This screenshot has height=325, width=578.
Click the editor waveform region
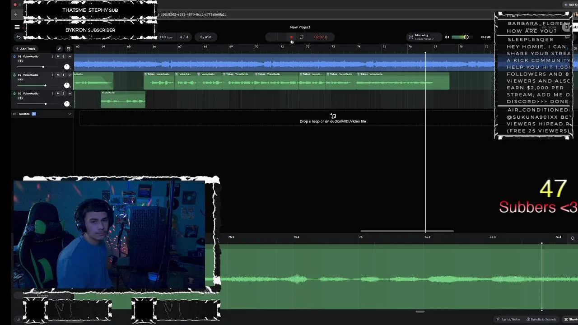[x=399, y=277]
